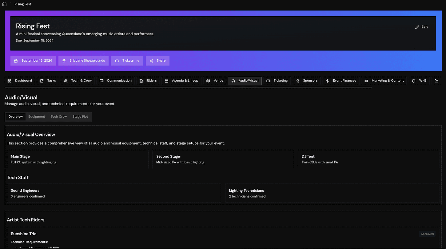Screen dimensions: 446x249
Task: Click the Communication speech bubble icon
Action: click(102, 81)
